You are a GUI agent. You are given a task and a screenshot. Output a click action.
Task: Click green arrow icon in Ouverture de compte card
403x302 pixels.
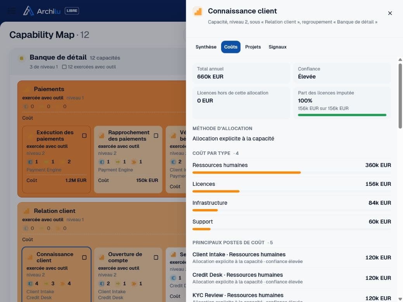pos(118,283)
